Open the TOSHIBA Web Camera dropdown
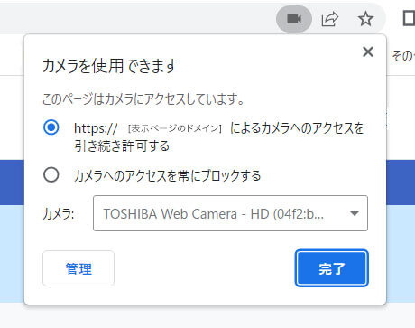This screenshot has height=328, width=415. point(230,213)
